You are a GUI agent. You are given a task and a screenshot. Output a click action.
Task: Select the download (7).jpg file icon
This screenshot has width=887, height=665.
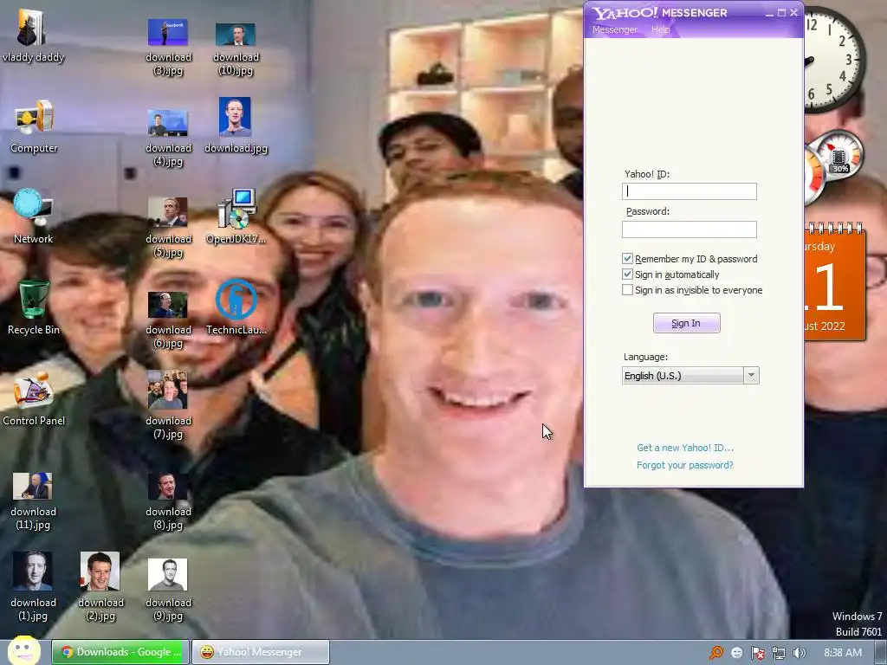pyautogui.click(x=168, y=405)
